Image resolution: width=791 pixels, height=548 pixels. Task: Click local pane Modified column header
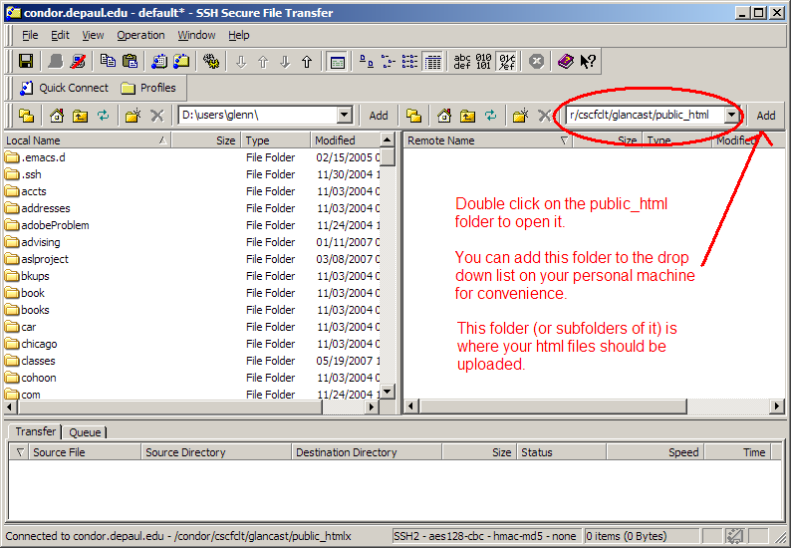click(346, 140)
